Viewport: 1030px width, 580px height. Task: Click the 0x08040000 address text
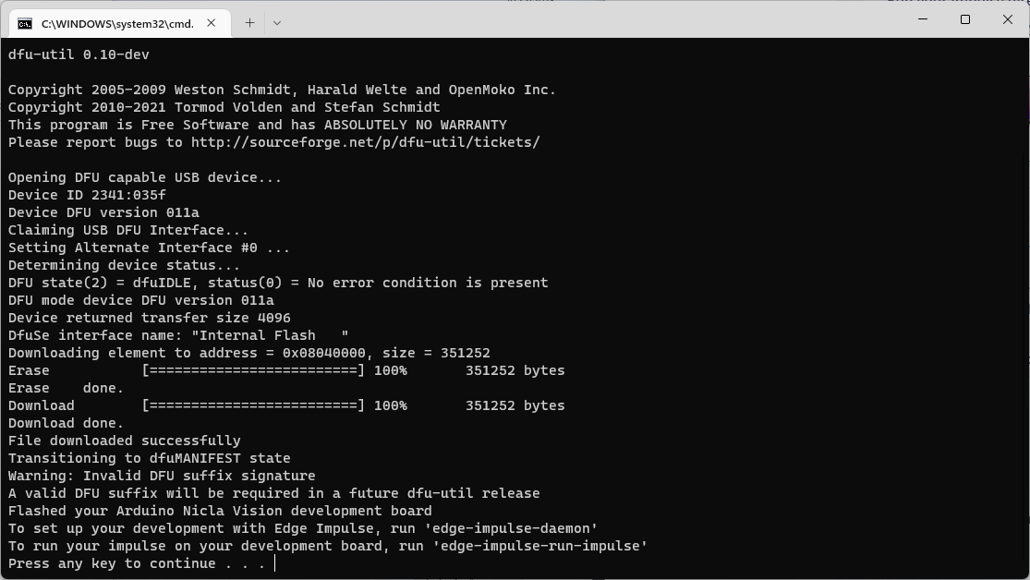(324, 354)
